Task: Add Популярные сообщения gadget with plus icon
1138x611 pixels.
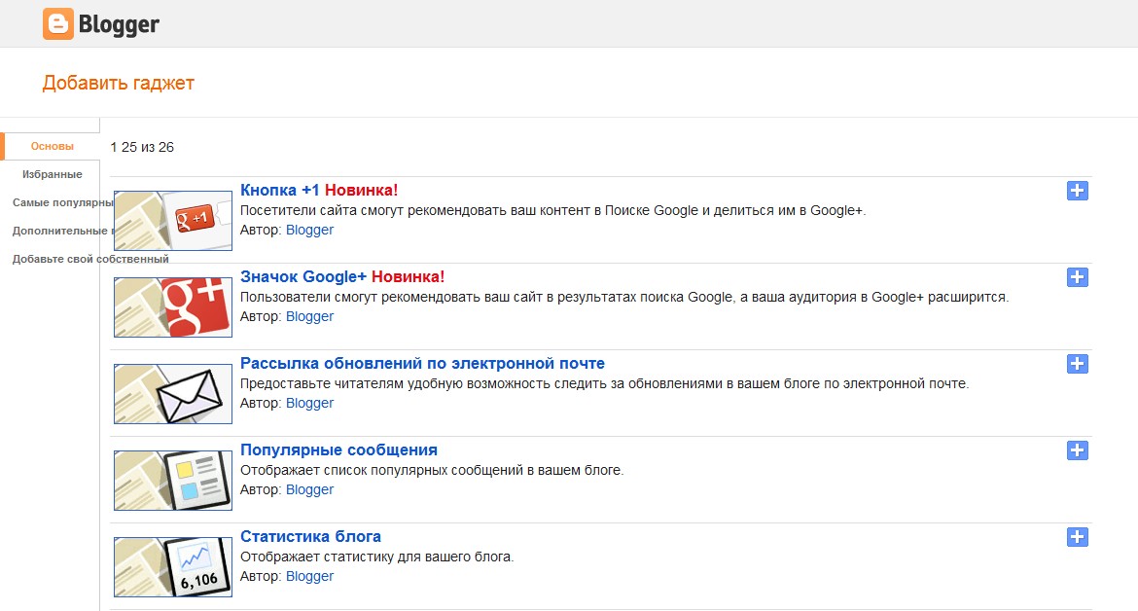Action: (x=1077, y=450)
